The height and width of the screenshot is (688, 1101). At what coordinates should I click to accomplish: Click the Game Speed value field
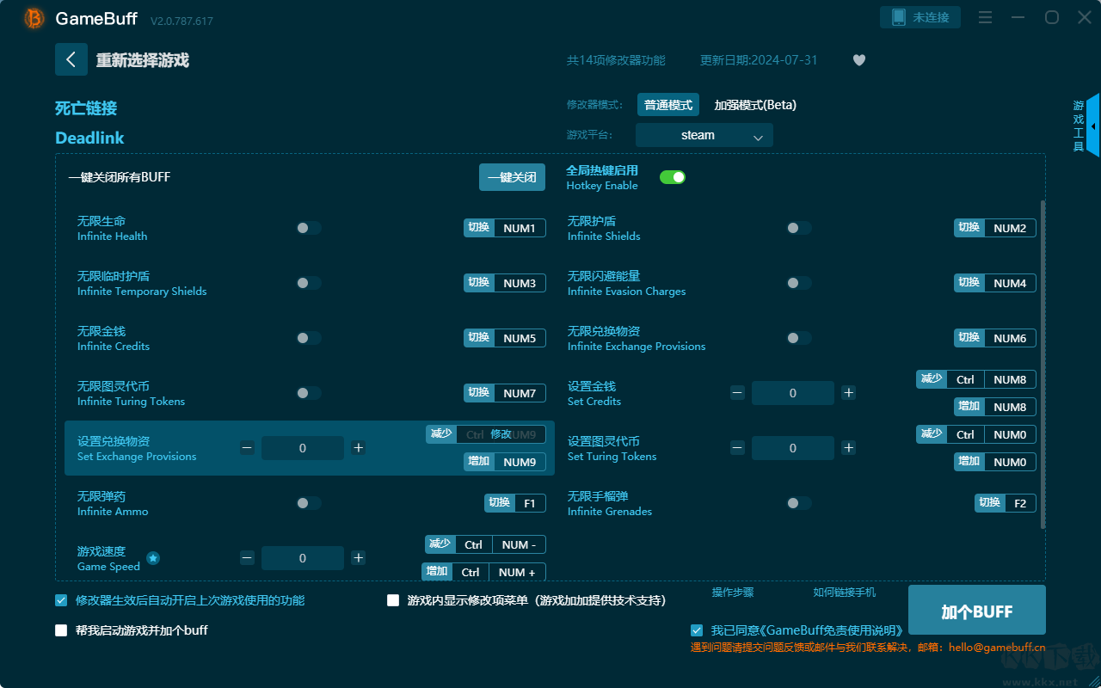pos(303,558)
